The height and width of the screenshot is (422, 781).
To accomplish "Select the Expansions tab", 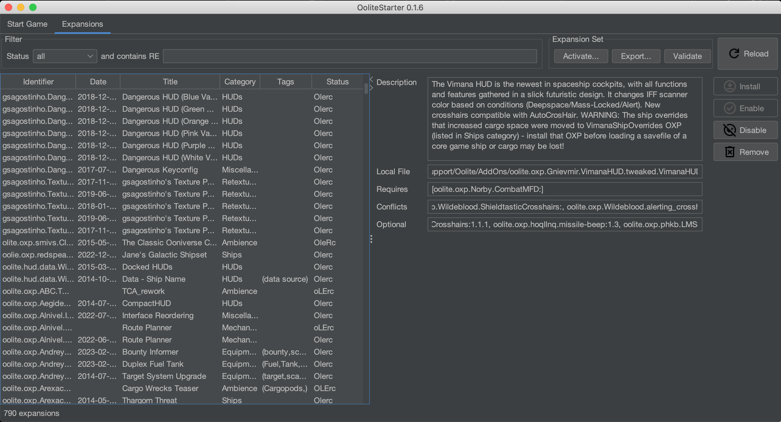I will (x=82, y=24).
